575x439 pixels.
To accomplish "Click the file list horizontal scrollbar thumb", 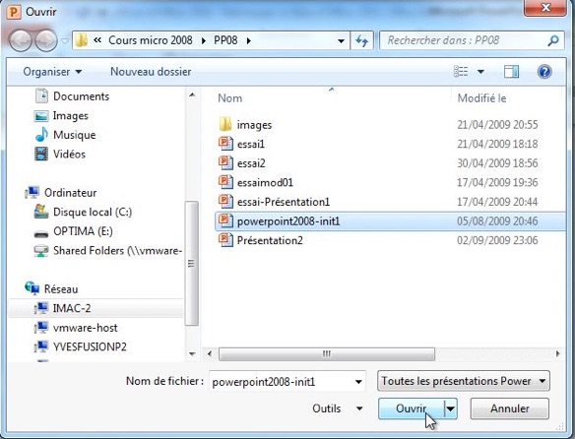I will tap(326, 354).
